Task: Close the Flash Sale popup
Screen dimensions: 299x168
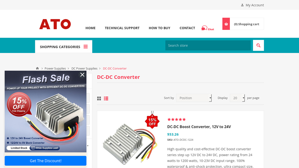Action: coord(82,75)
